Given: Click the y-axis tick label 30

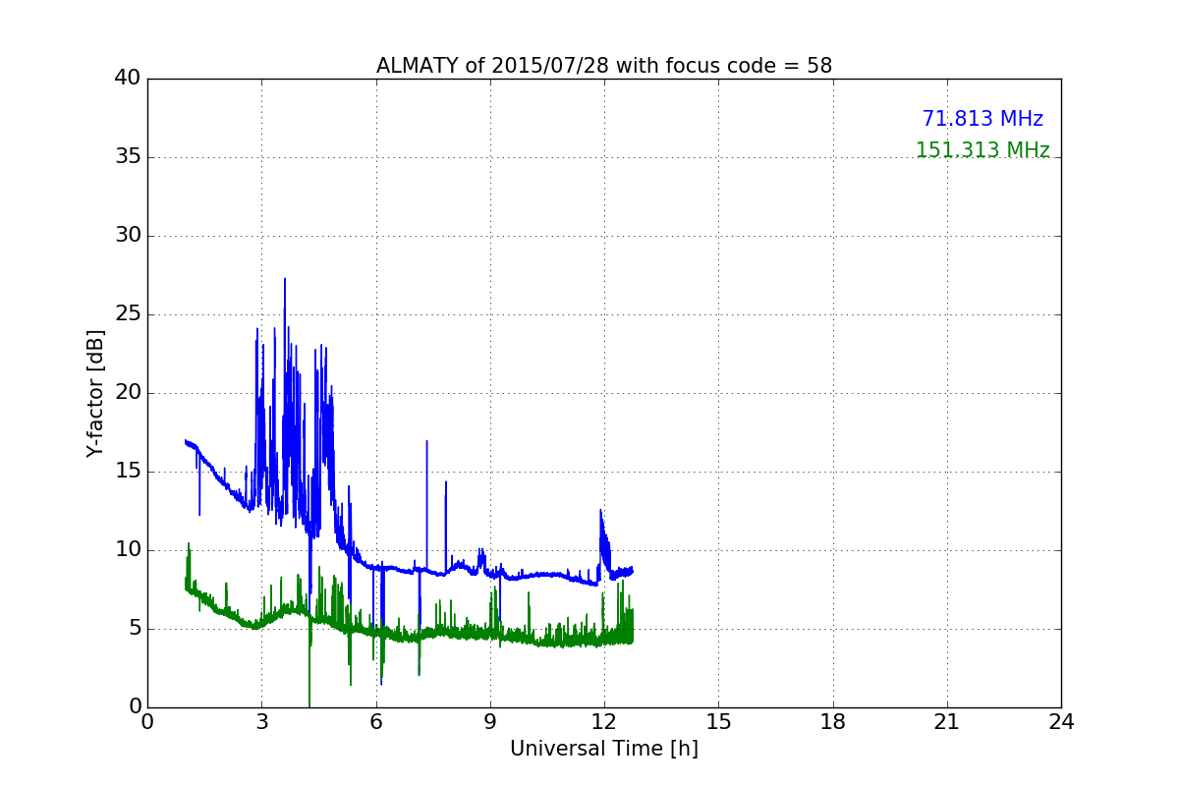Looking at the screenshot, I should pyautogui.click(x=128, y=236).
